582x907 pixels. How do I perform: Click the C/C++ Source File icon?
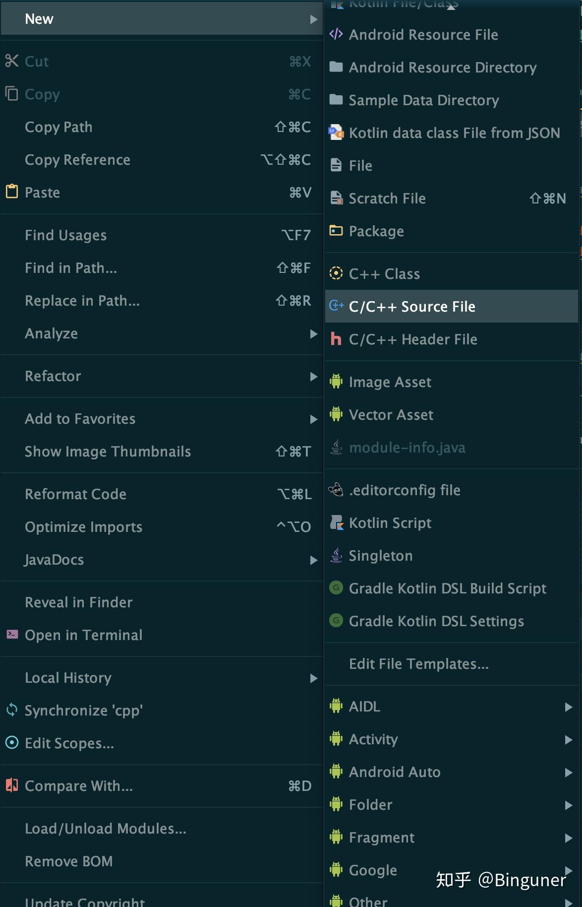point(336,306)
